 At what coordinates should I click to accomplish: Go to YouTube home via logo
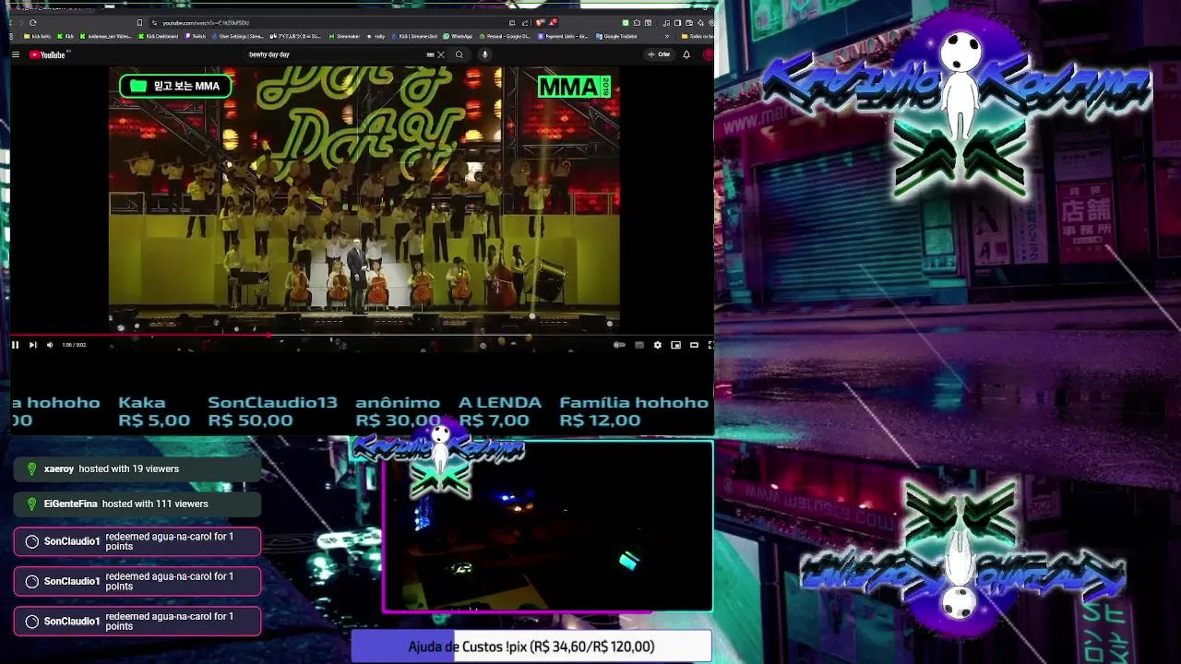coord(47,54)
